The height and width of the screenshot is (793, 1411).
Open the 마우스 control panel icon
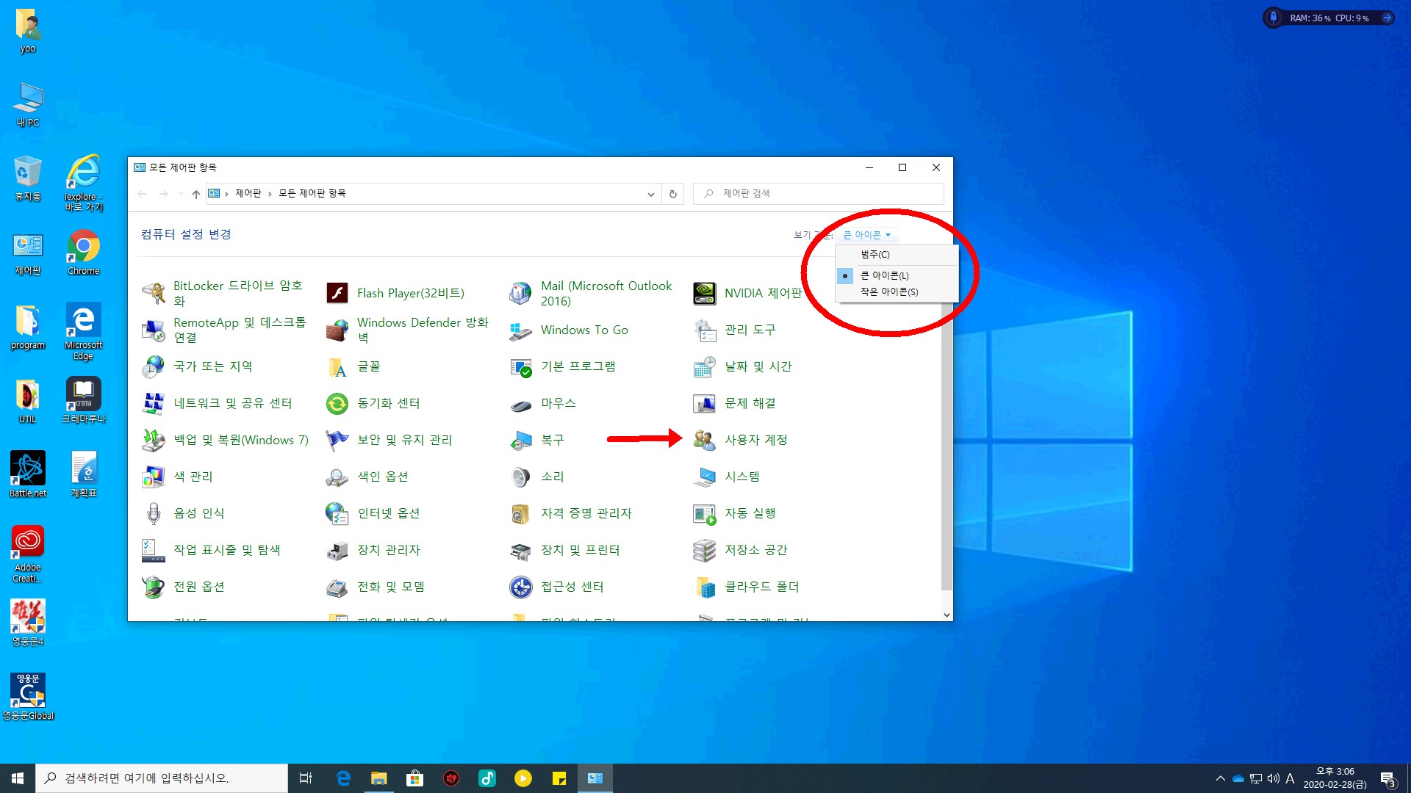521,404
